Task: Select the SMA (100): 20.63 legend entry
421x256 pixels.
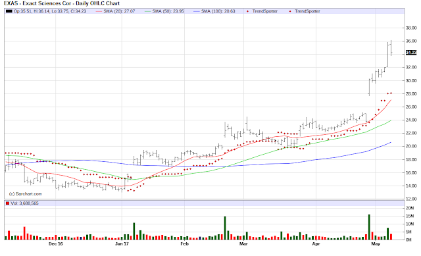Action: tap(214, 11)
